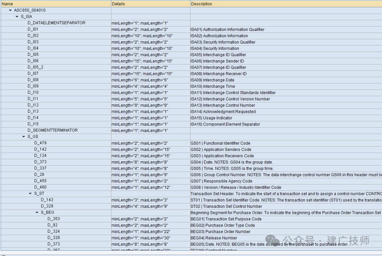Select the D_337 tree item
Screen dimensions: 382x256
tap(40, 168)
